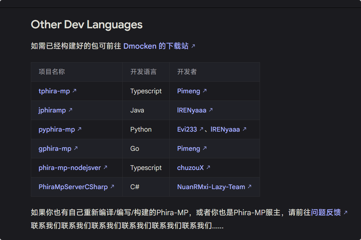Viewport: 361px width, 240px height.
Task: Open the phira-mp-nodejsver project link
Action: [70, 168]
